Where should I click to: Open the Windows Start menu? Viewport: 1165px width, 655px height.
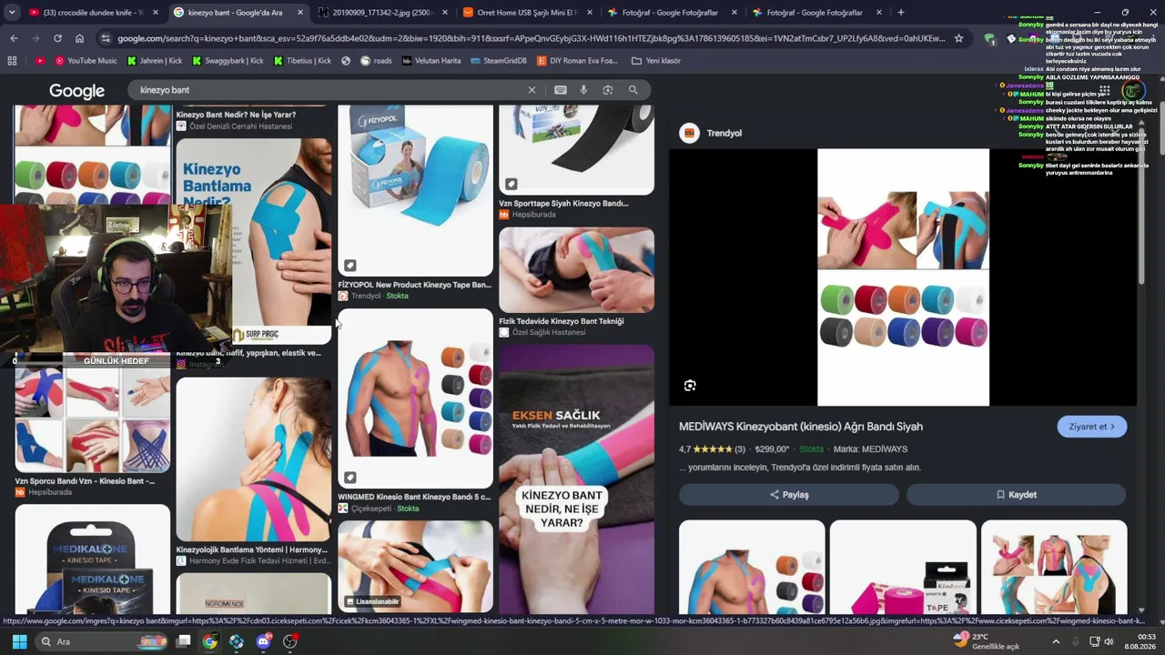point(19,641)
